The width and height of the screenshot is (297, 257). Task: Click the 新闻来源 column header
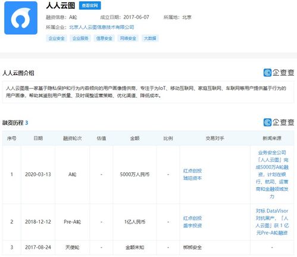272,138
